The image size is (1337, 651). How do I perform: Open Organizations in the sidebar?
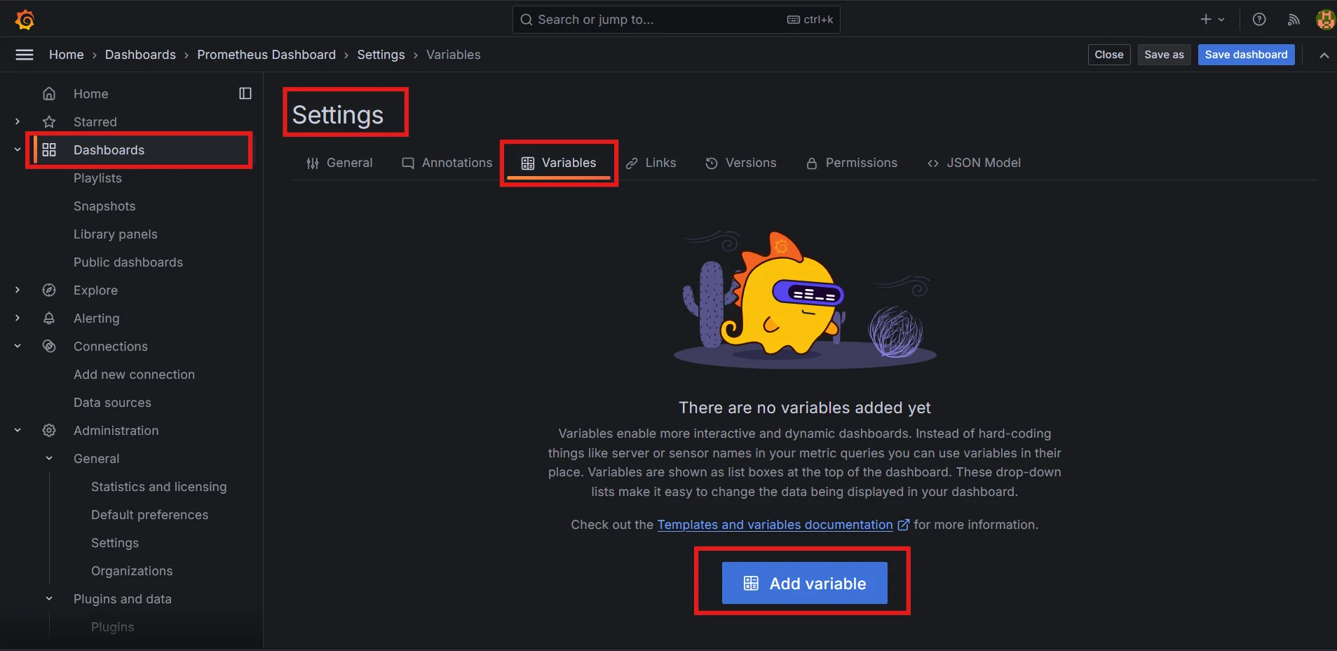(x=132, y=571)
